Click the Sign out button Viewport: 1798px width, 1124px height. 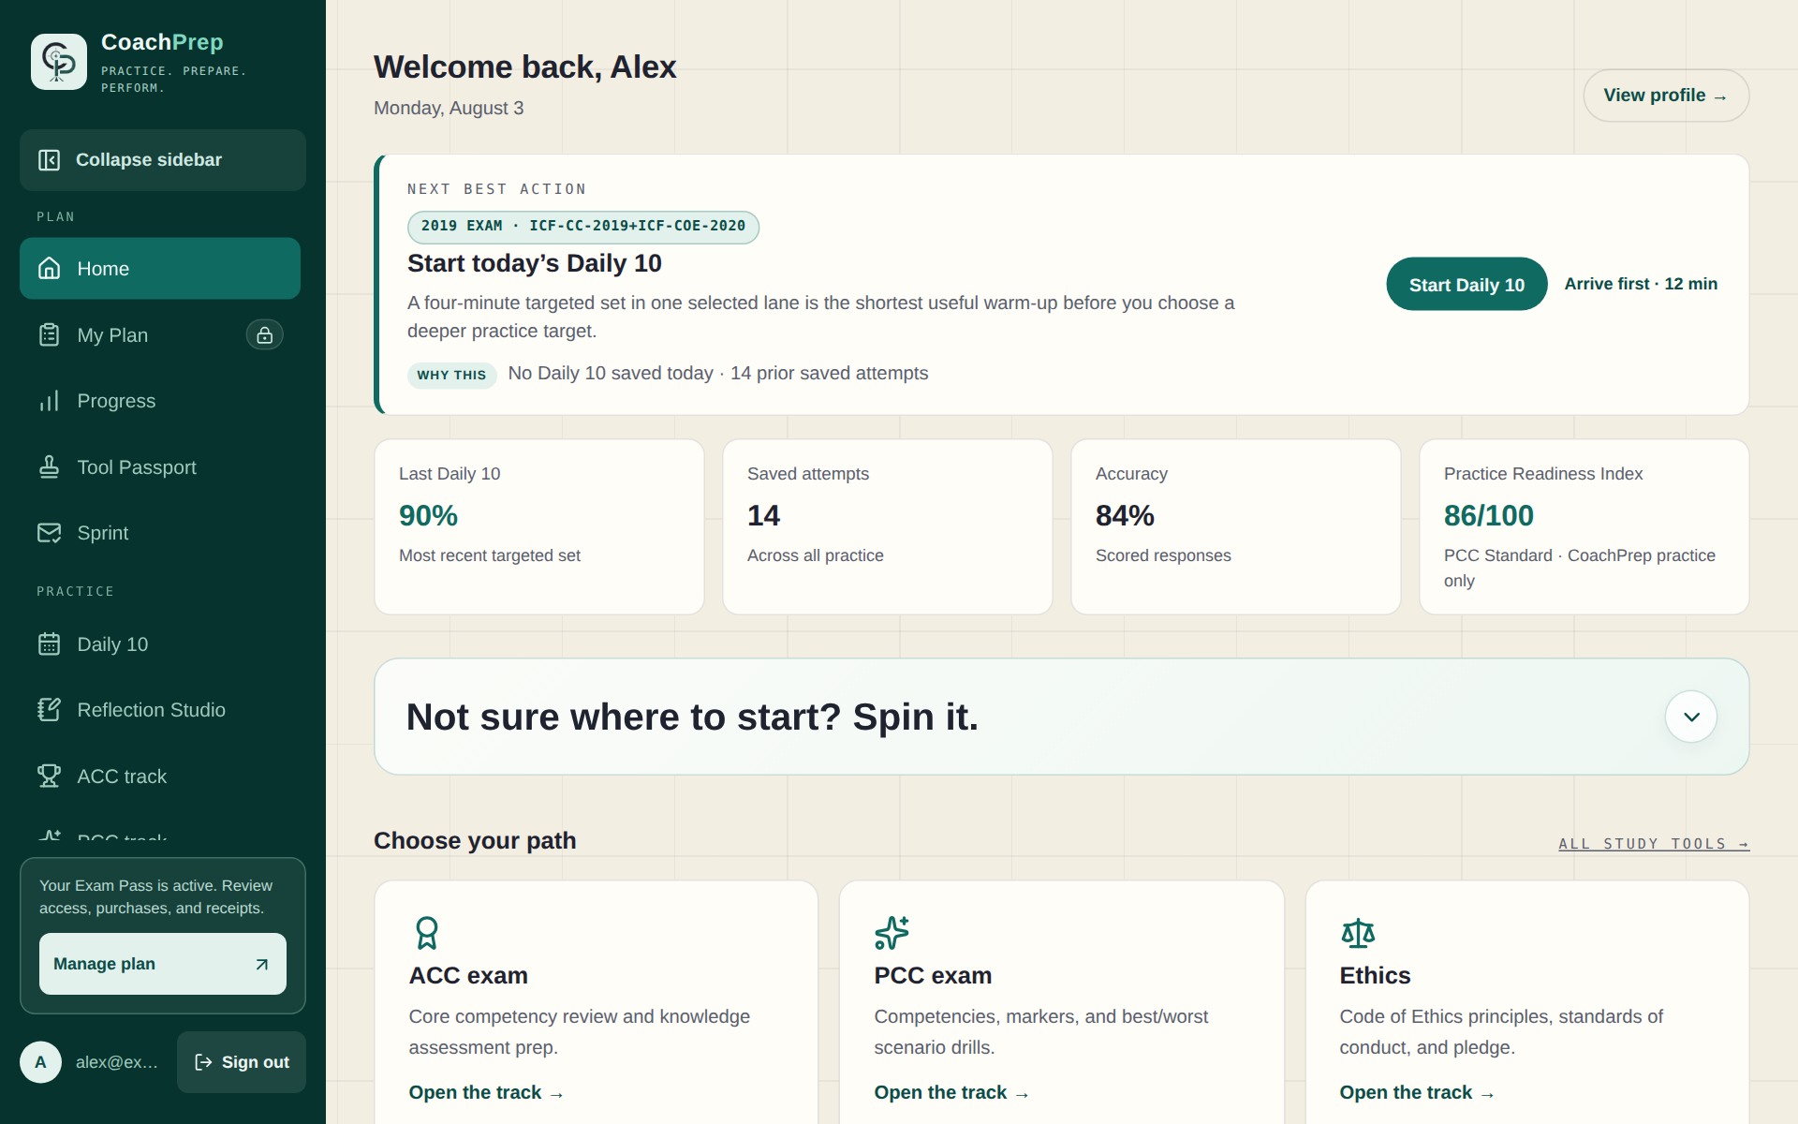coord(242,1062)
